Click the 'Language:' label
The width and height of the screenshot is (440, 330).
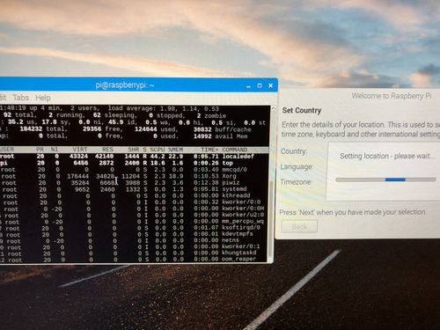coord(297,167)
